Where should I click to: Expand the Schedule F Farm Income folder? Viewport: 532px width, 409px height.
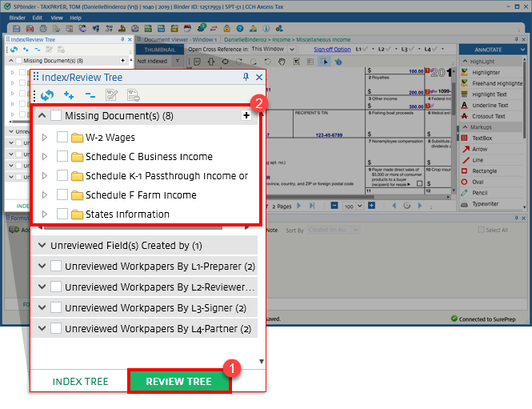45,194
